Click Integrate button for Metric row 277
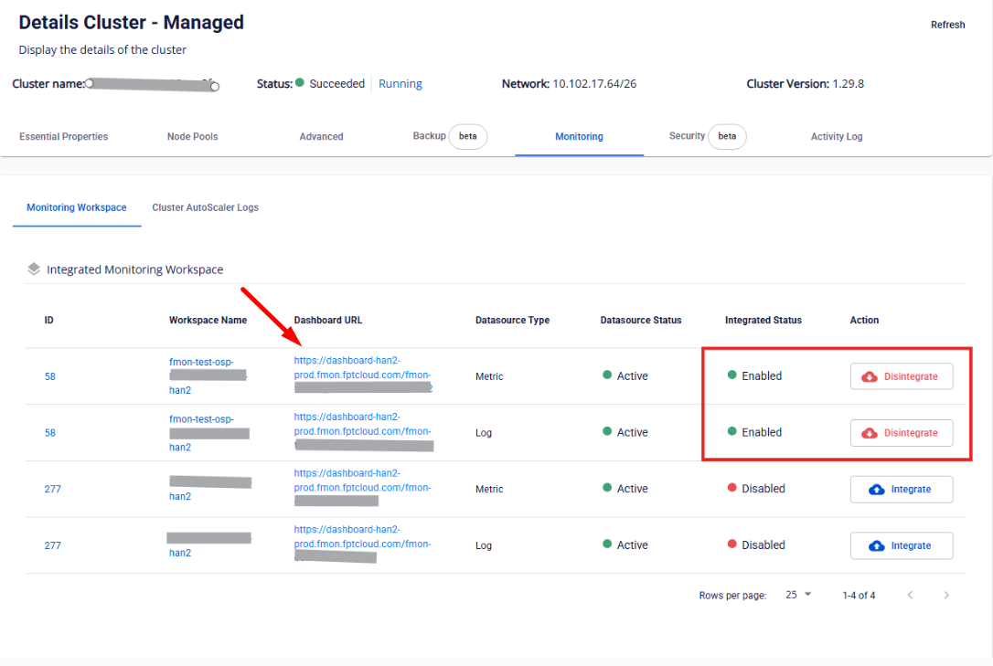 tap(901, 490)
